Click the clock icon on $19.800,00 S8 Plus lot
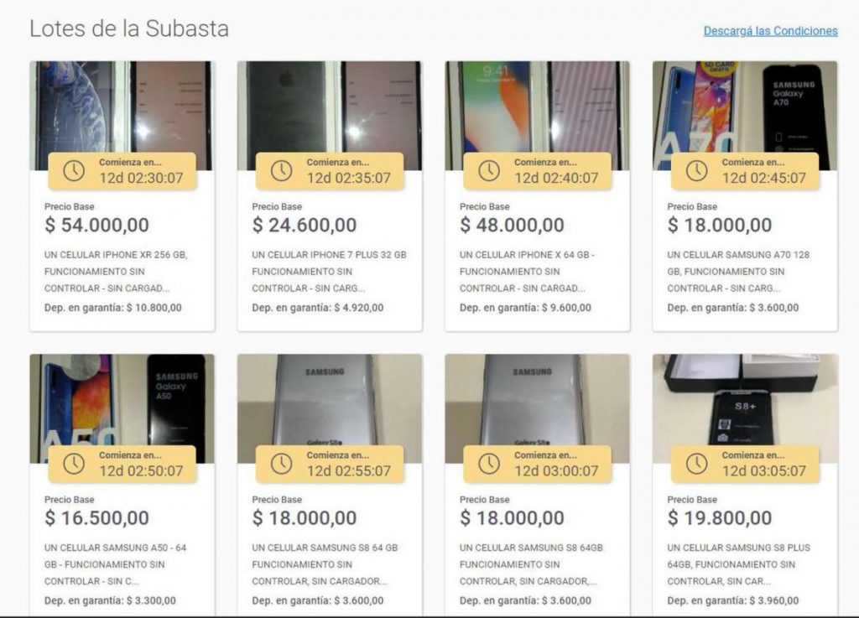The width and height of the screenshot is (859, 618). (x=696, y=464)
